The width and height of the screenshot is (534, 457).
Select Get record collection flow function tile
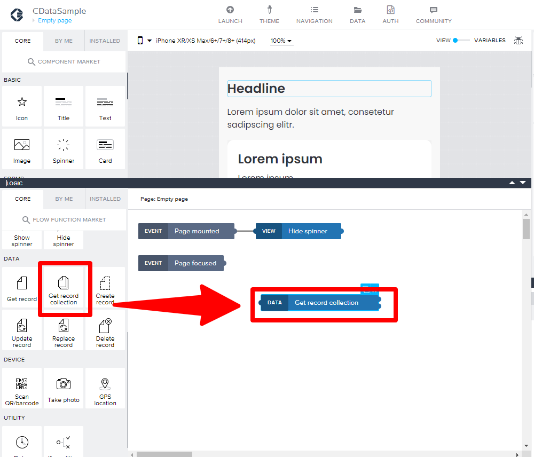point(64,287)
